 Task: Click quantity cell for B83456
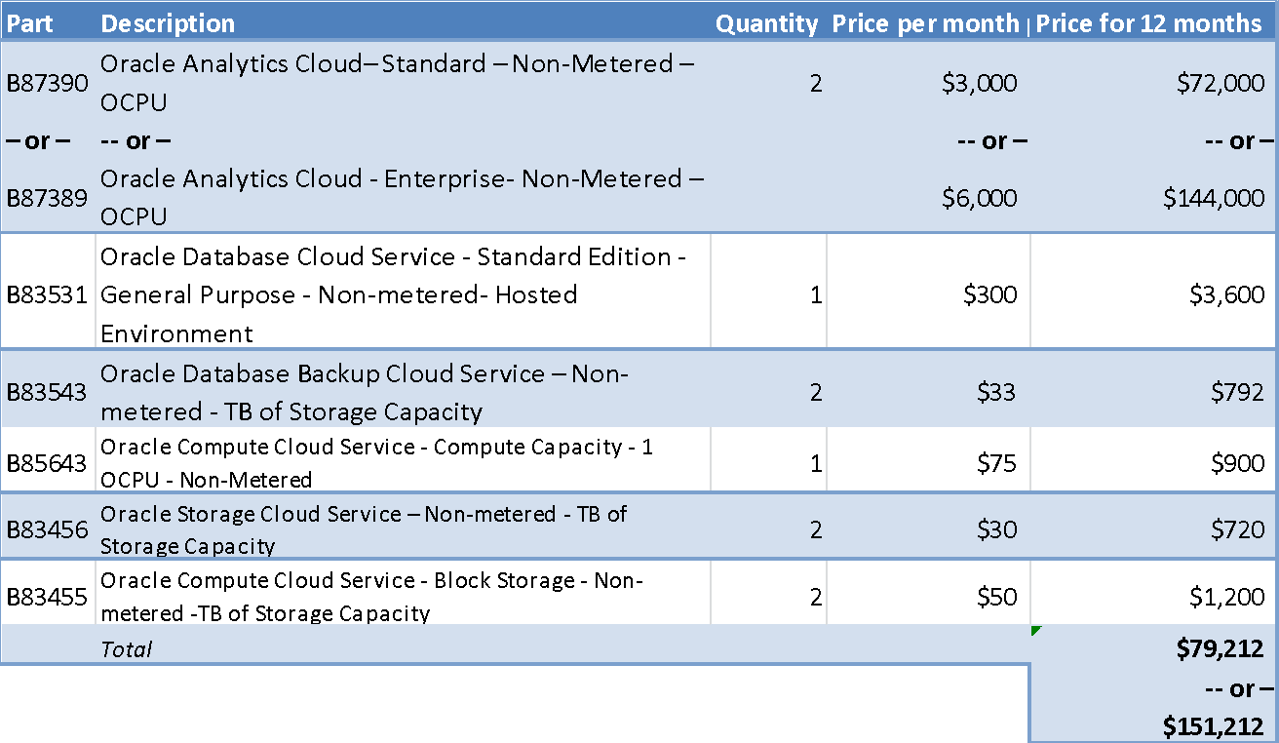coord(816,529)
